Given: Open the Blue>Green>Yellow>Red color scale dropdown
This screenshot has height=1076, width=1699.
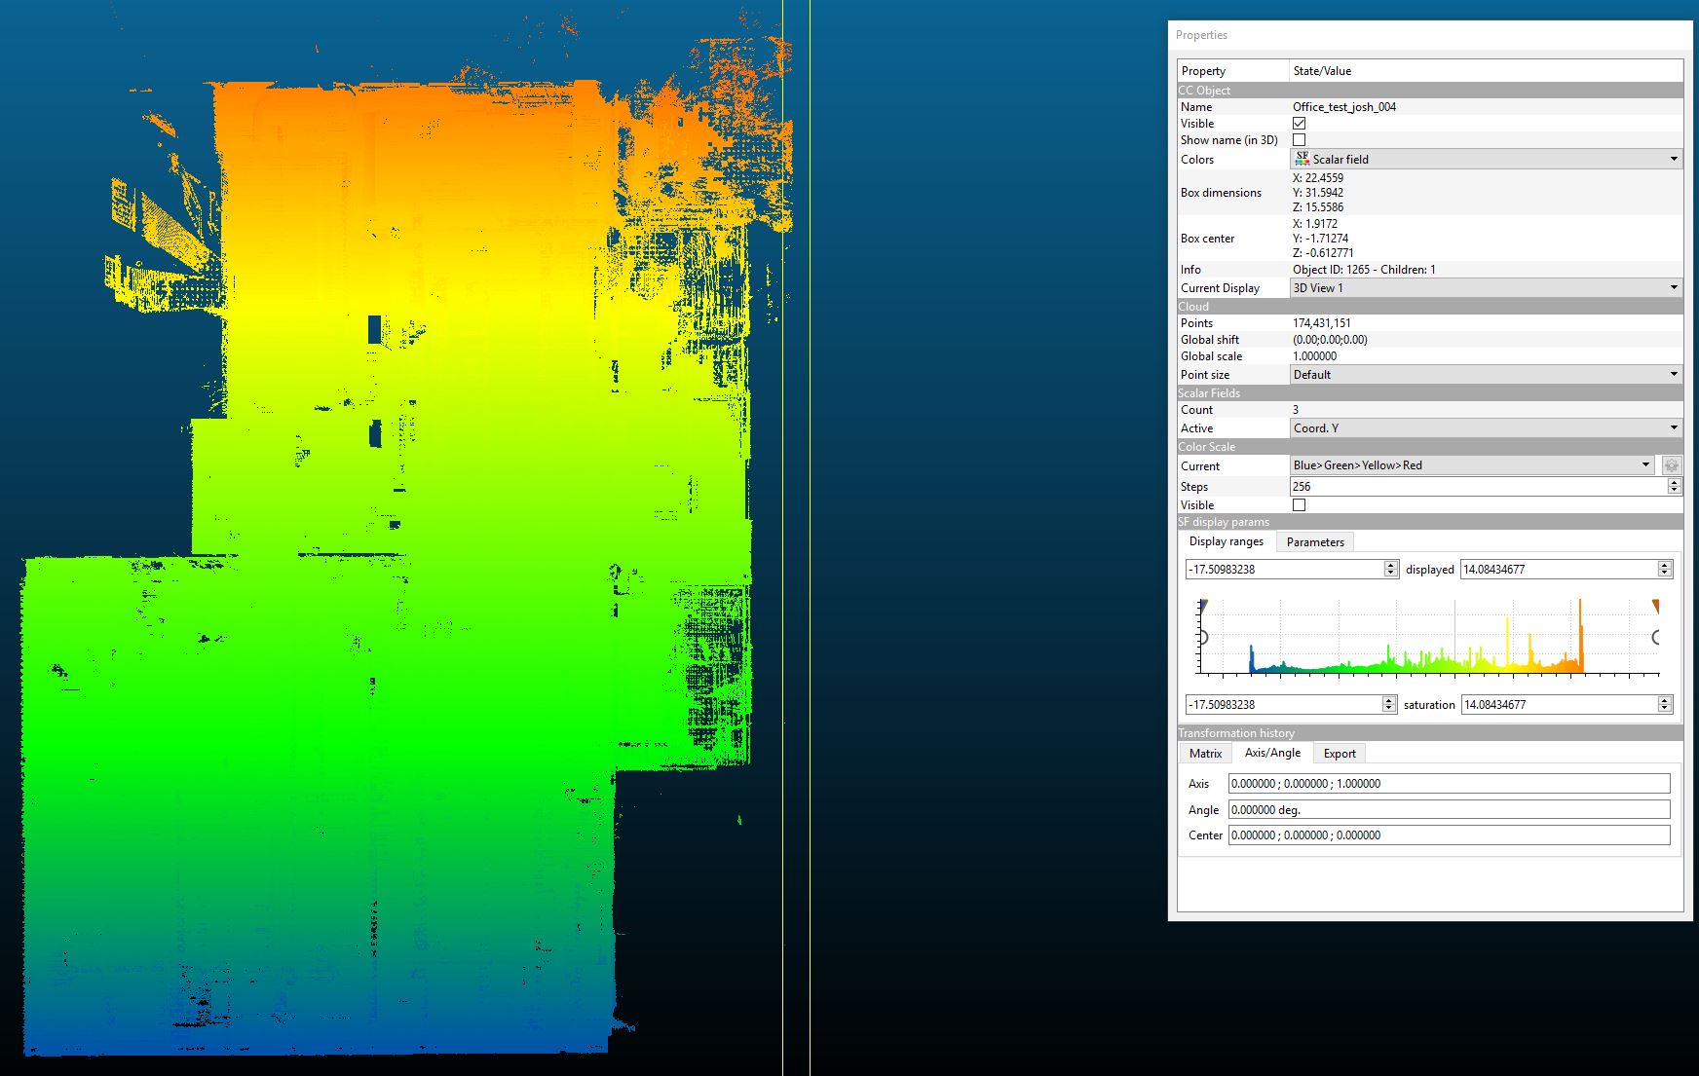Looking at the screenshot, I should [1471, 465].
